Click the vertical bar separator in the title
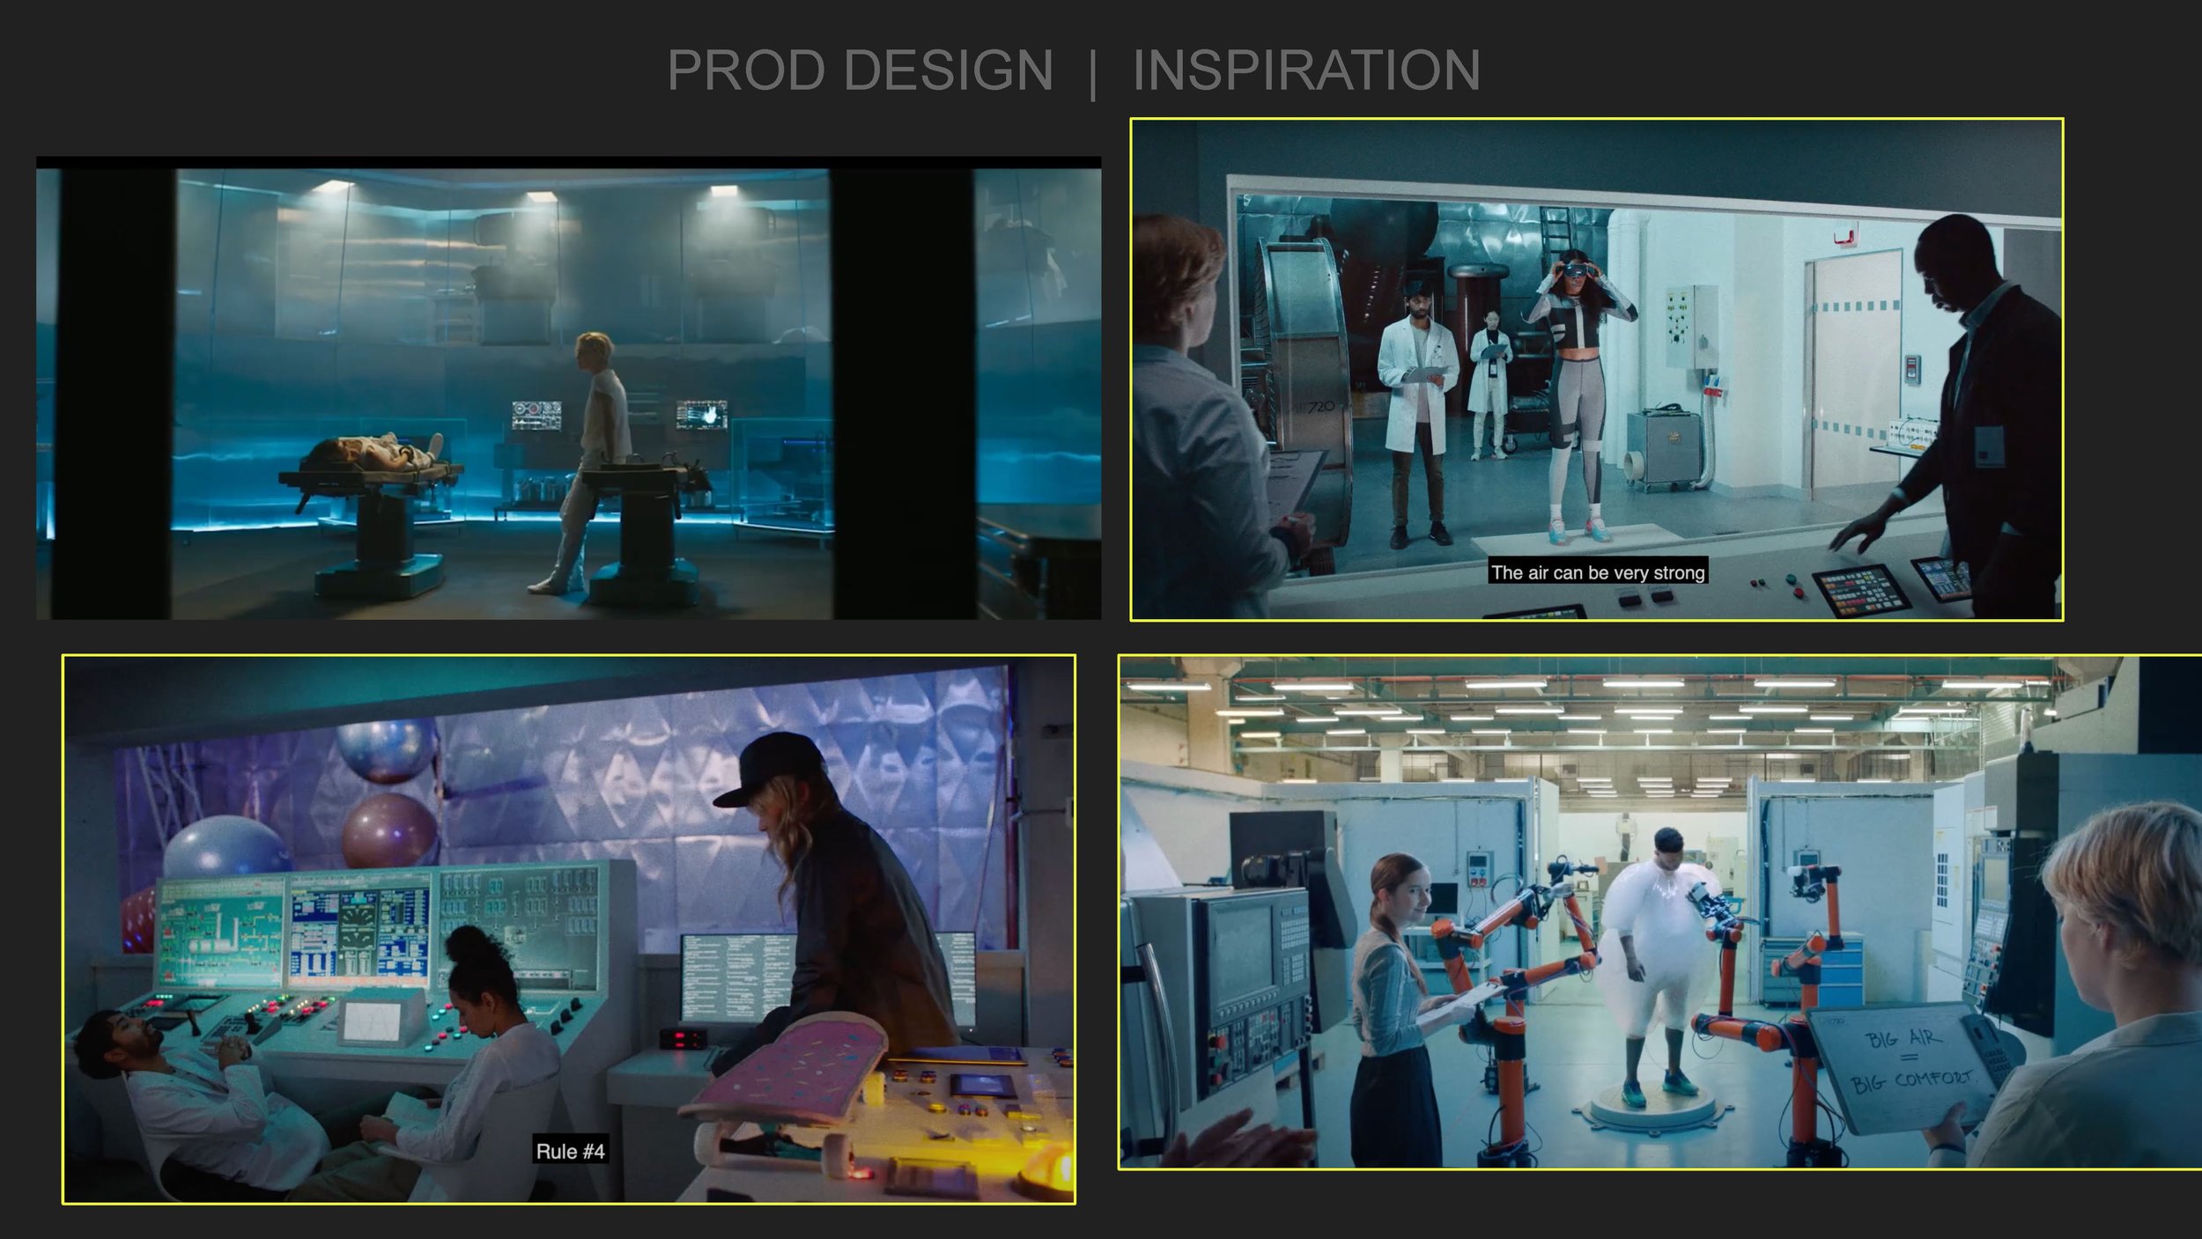The height and width of the screenshot is (1239, 2202). pos(1093,74)
